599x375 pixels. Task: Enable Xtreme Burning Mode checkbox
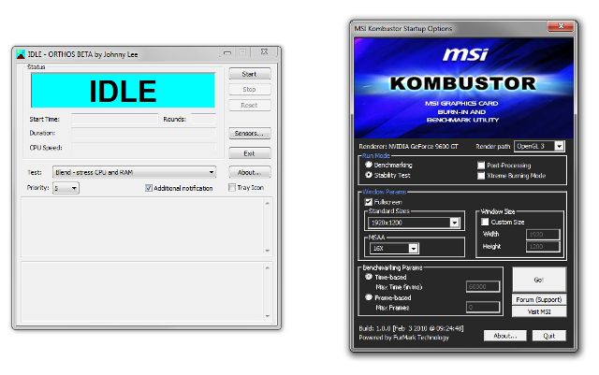(x=481, y=176)
